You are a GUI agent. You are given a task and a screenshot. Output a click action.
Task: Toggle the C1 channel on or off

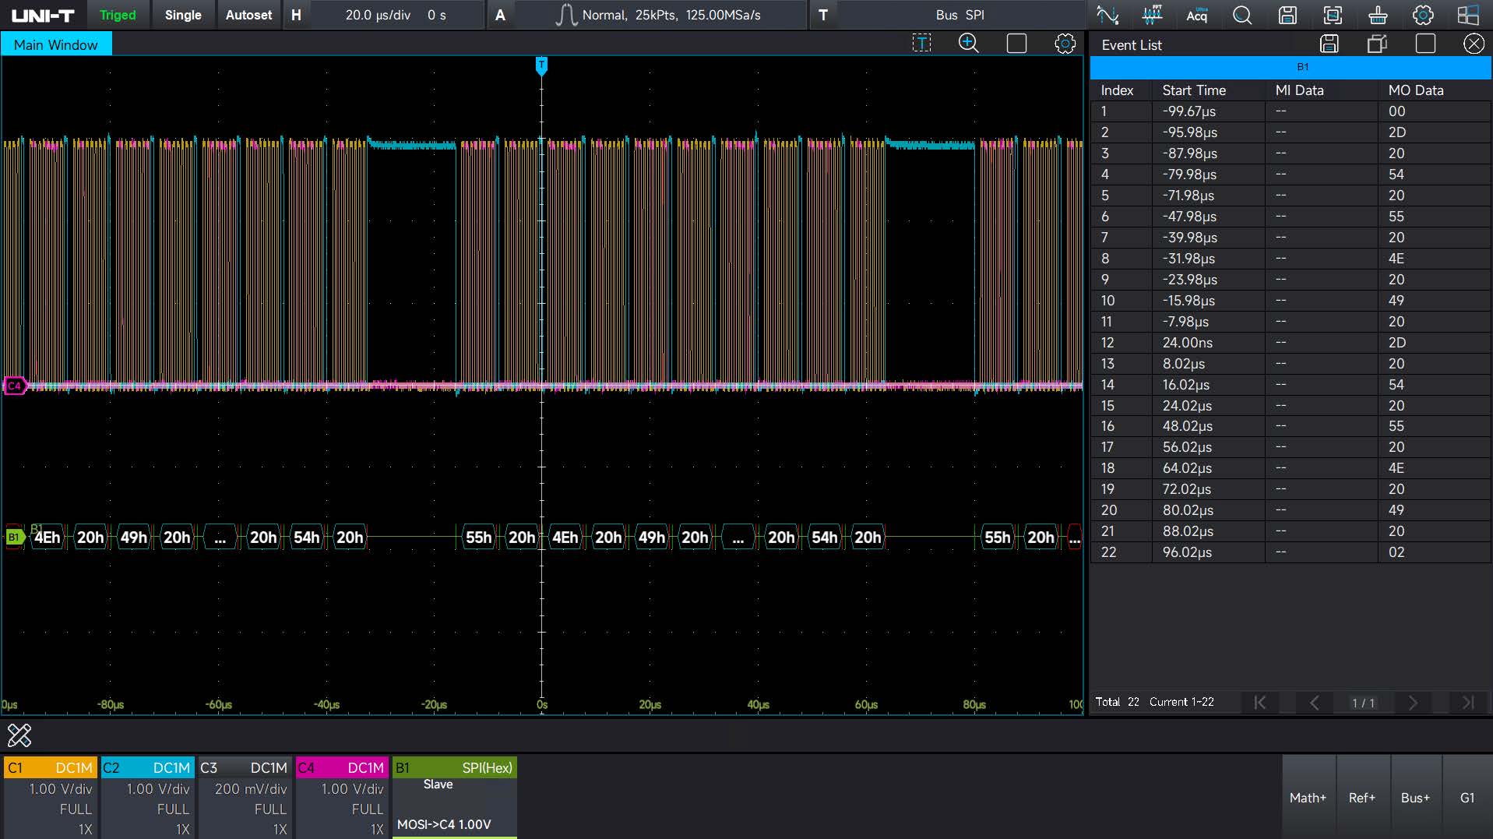tap(51, 767)
